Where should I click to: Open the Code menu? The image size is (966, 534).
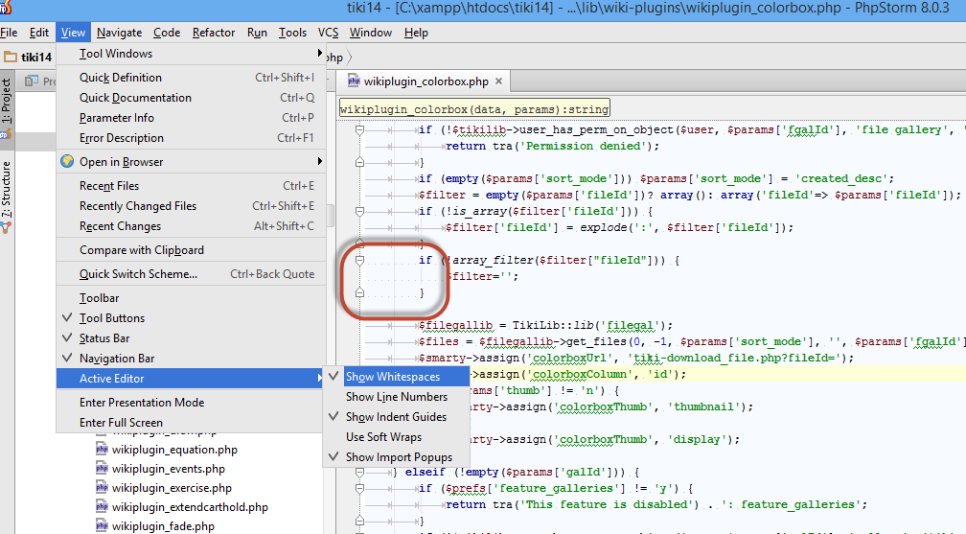tap(167, 33)
